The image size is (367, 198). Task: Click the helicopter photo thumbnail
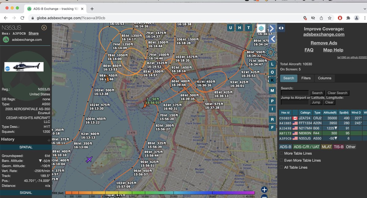24,67
